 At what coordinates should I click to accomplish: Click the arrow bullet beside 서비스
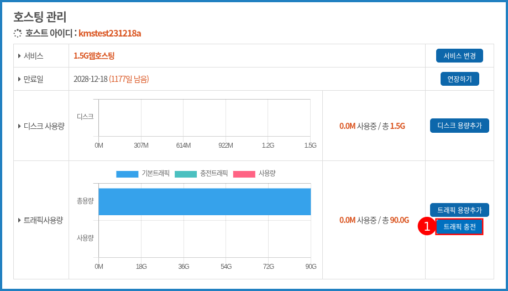pos(19,56)
